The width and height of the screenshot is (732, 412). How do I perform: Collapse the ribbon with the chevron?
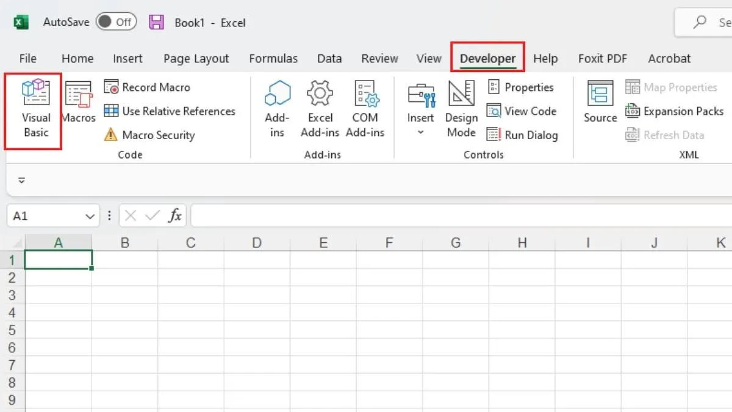click(21, 180)
